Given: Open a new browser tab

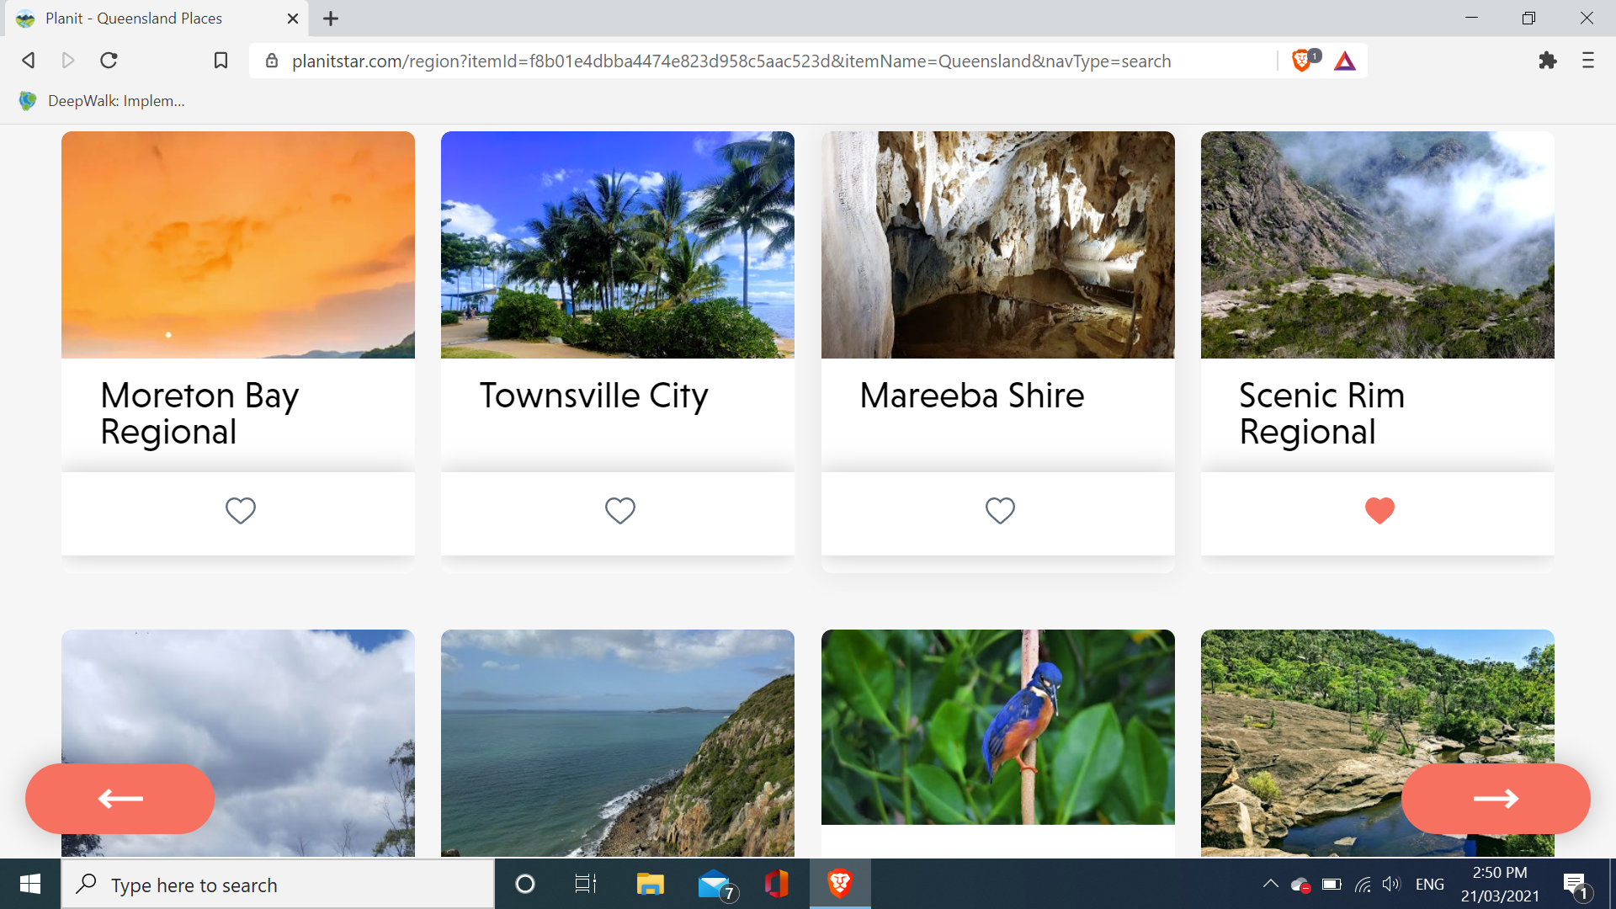Looking at the screenshot, I should pyautogui.click(x=331, y=19).
